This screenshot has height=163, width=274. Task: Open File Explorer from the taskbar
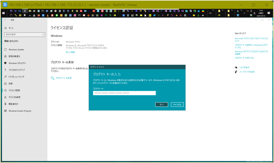pos(30,11)
